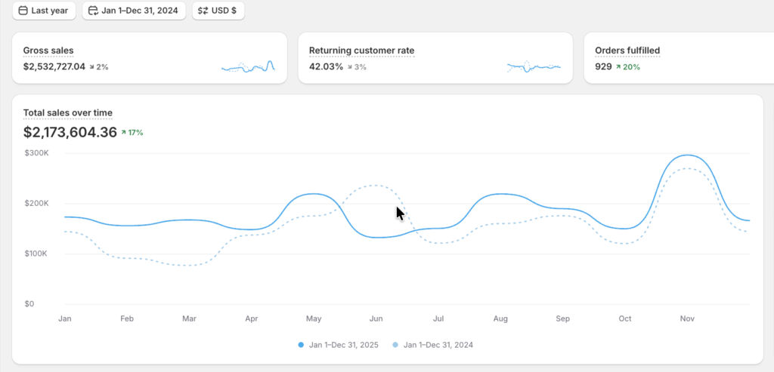Viewport: 774px width, 372px height.
Task: Click the dark blue 2025 legend dot
Action: 301,345
